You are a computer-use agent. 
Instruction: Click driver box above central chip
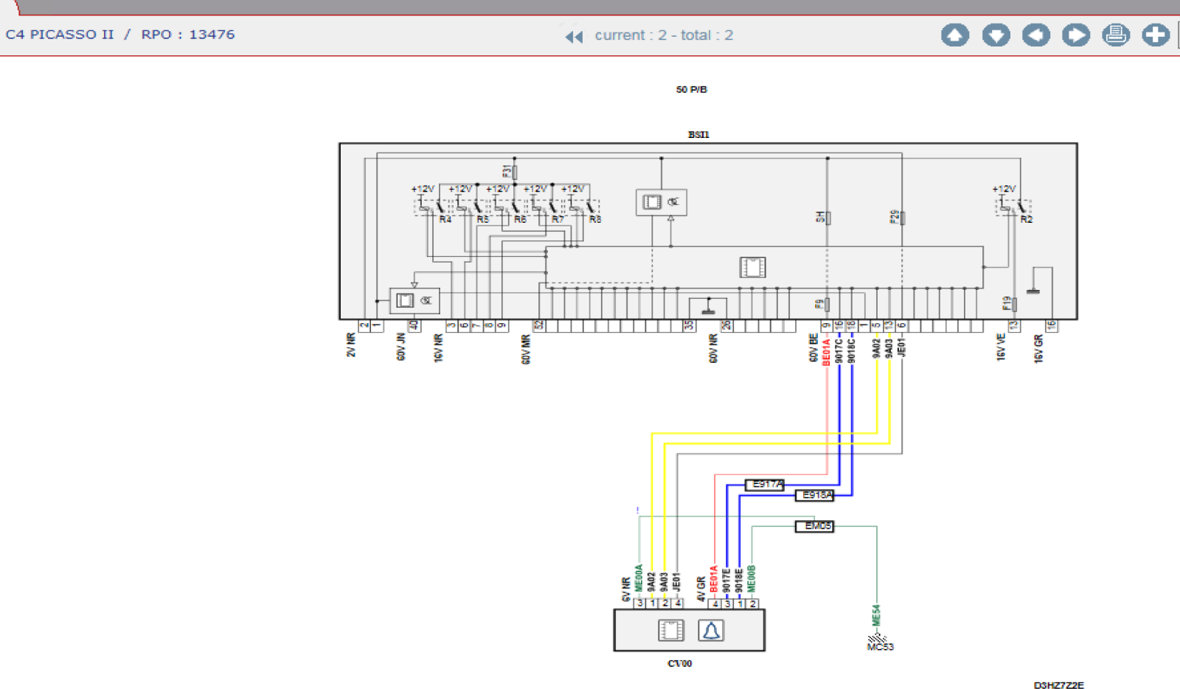662,202
